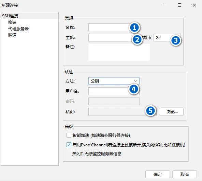This screenshot has width=202, height=181.
Task: Click the 浏览... button
Action: click(x=171, y=111)
